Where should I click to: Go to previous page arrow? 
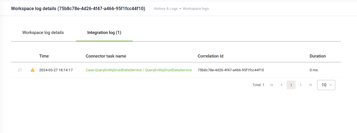[x=281, y=85]
